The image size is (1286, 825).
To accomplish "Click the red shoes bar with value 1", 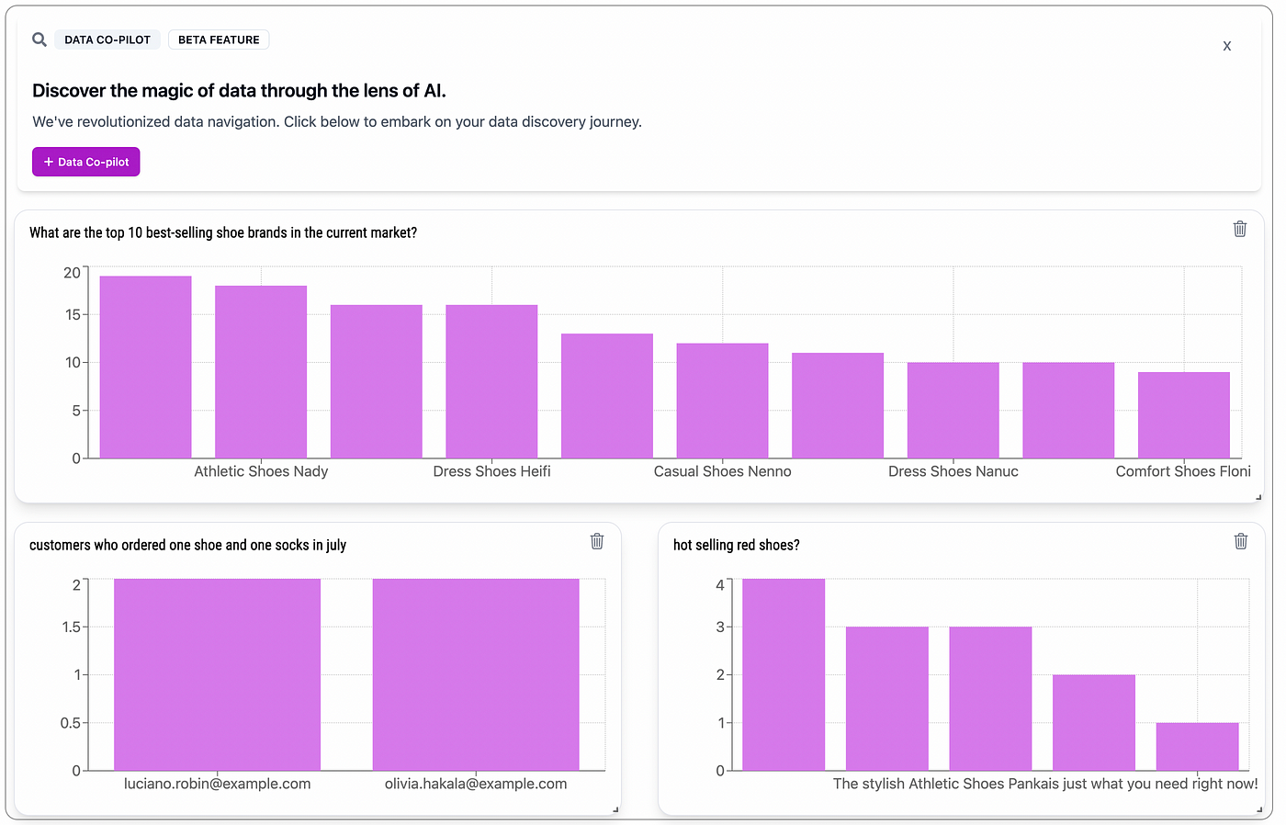I will click(1197, 747).
